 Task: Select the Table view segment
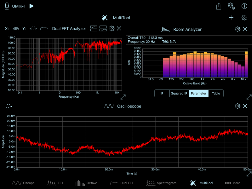click(216, 94)
